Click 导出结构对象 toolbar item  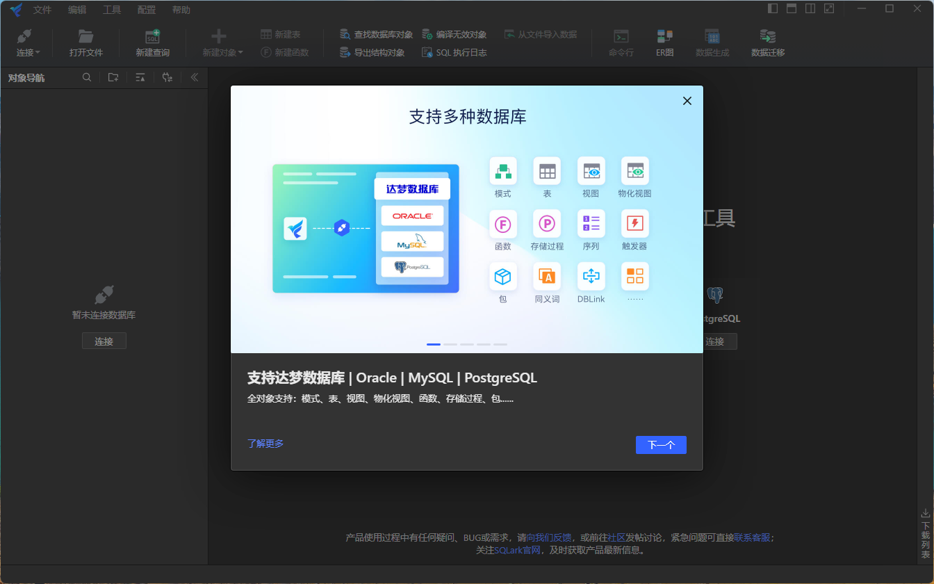tap(372, 52)
